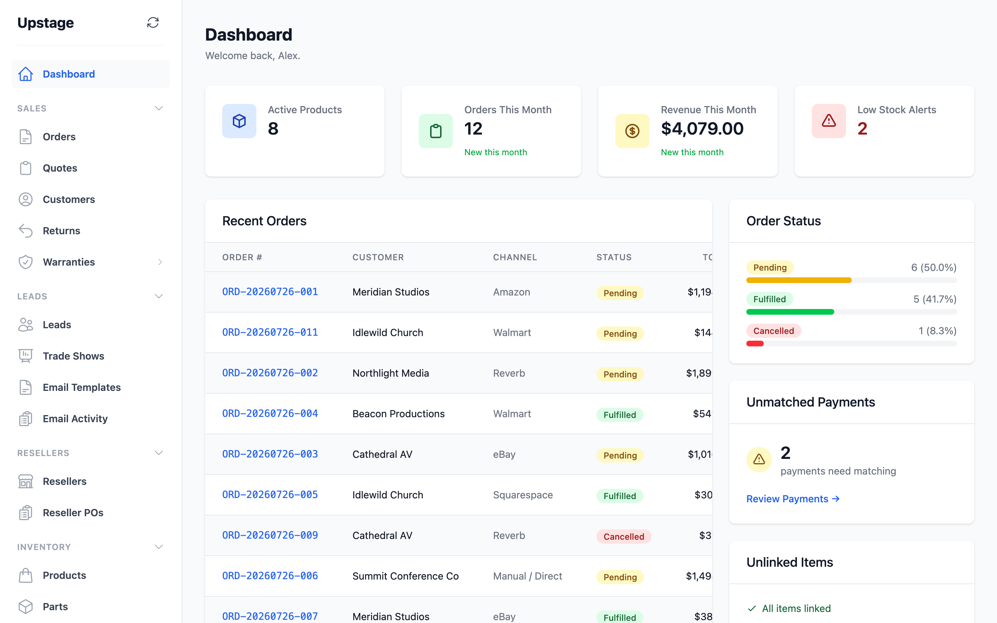Open the Trade Shows page
The width and height of the screenshot is (997, 623).
91,356
